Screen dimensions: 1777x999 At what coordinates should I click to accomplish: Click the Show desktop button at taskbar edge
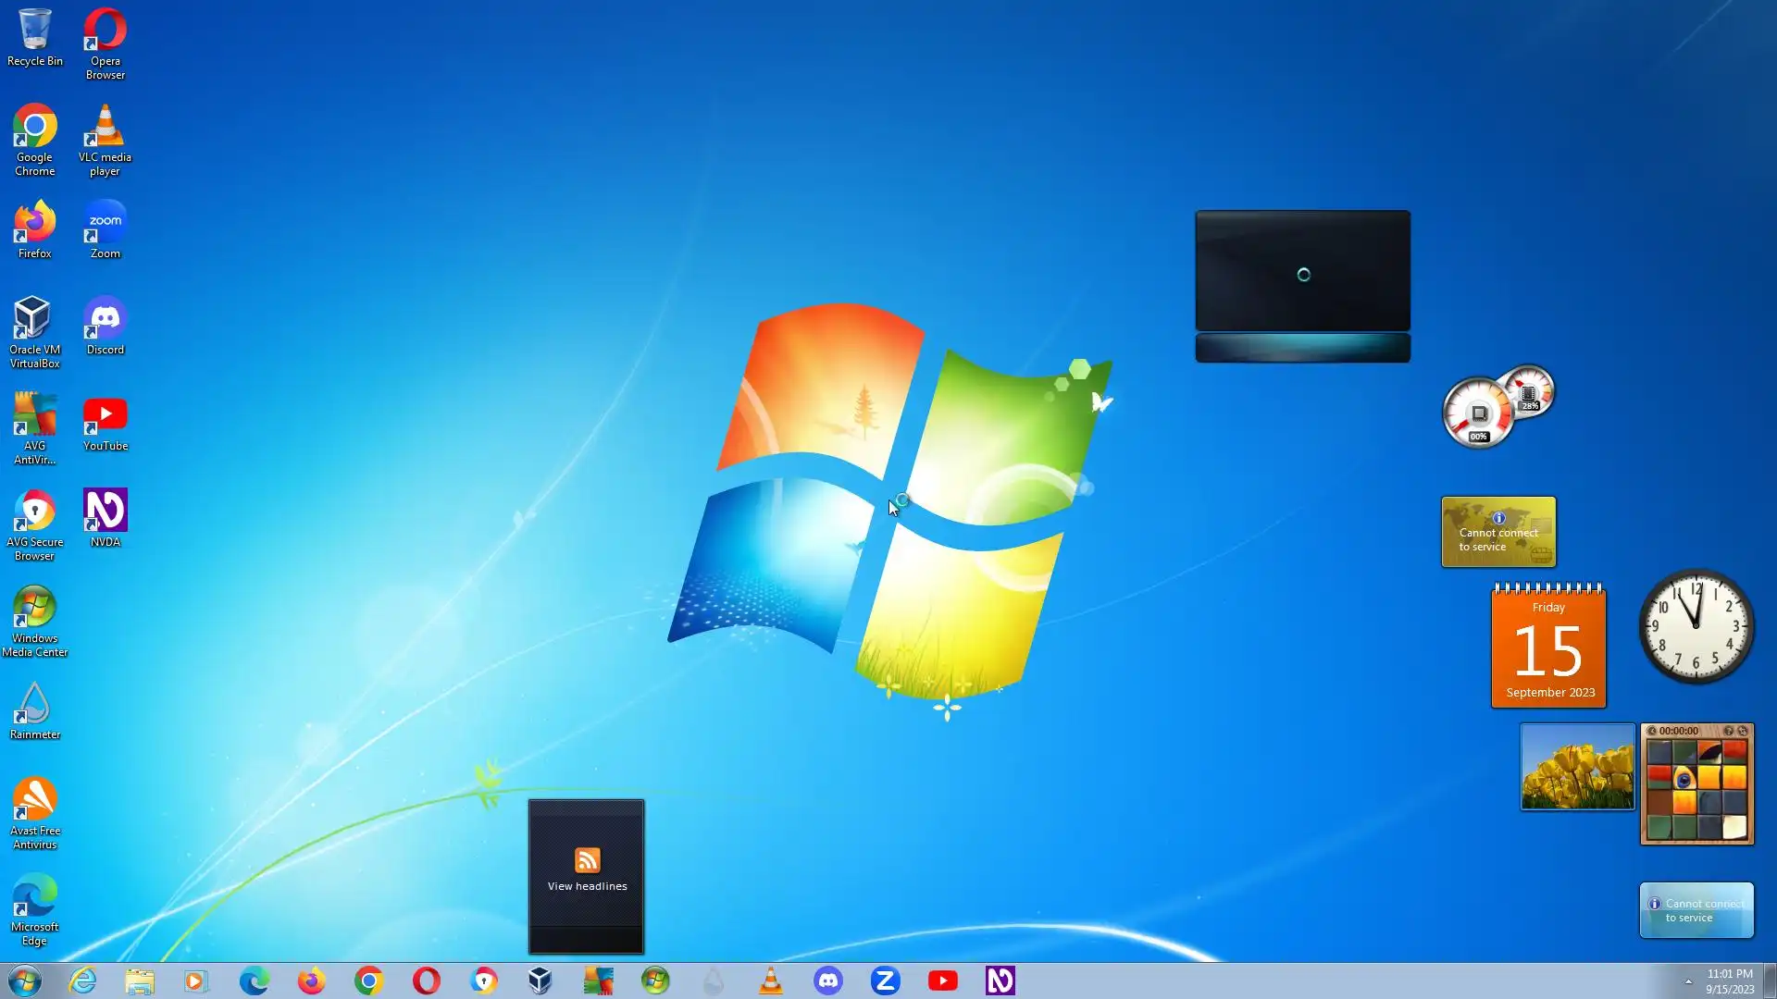pyautogui.click(x=1770, y=981)
